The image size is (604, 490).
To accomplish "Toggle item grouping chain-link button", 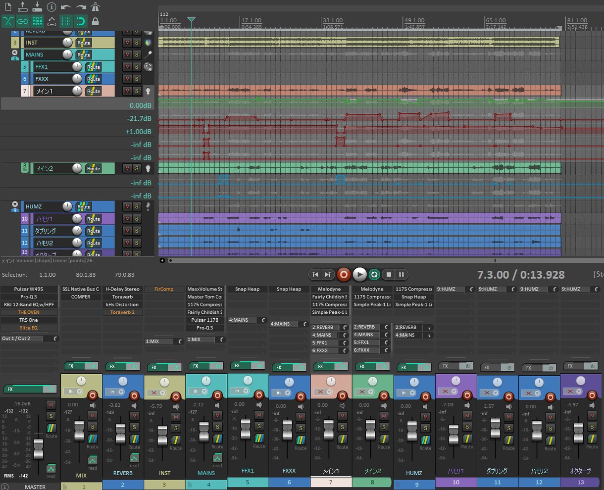I will tap(23, 21).
